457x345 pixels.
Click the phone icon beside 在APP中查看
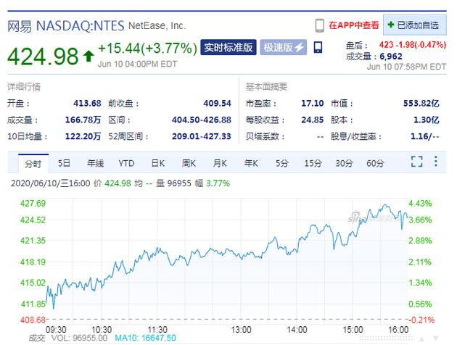coord(319,25)
